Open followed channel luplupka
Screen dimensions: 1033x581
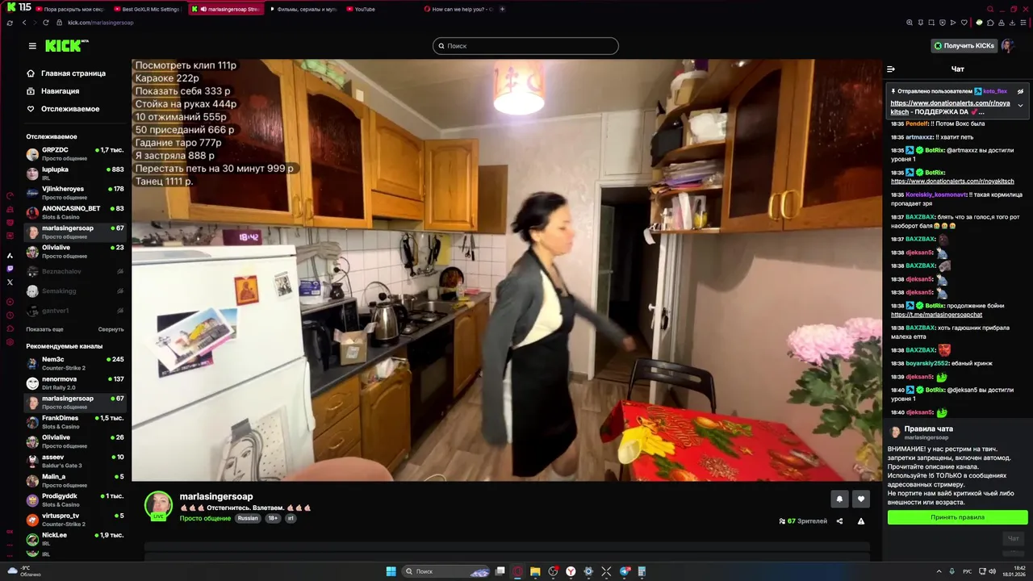[74, 173]
